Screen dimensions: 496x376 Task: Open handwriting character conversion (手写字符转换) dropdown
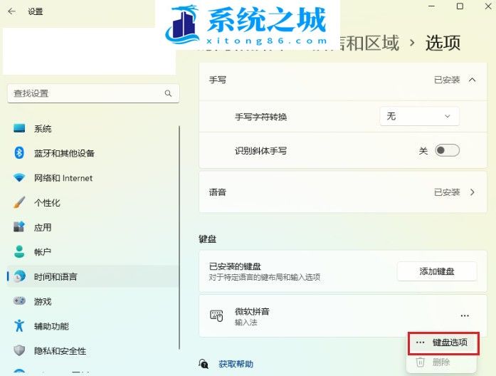point(419,116)
